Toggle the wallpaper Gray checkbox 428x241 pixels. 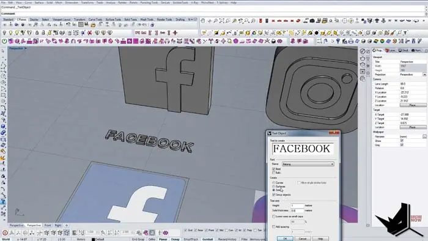[402, 145]
